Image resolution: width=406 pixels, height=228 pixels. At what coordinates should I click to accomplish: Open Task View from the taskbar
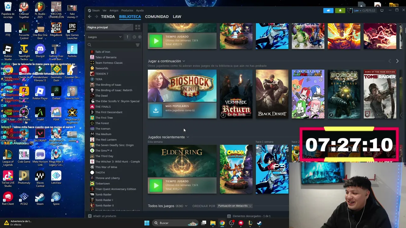(x=204, y=223)
